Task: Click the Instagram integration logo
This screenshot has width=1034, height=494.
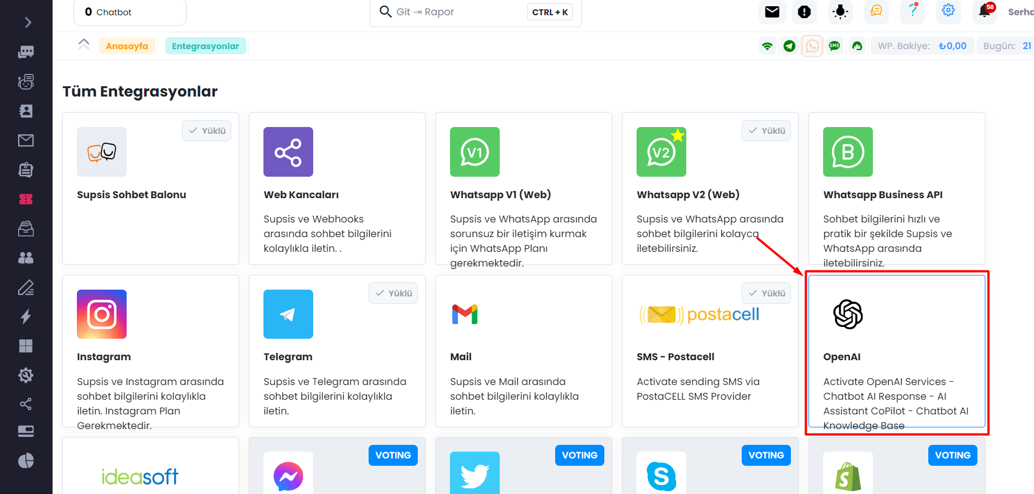Action: [102, 314]
